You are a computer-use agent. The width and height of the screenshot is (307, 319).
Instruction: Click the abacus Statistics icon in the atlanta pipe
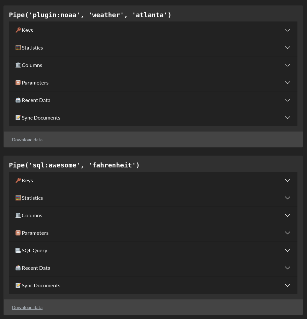click(18, 48)
